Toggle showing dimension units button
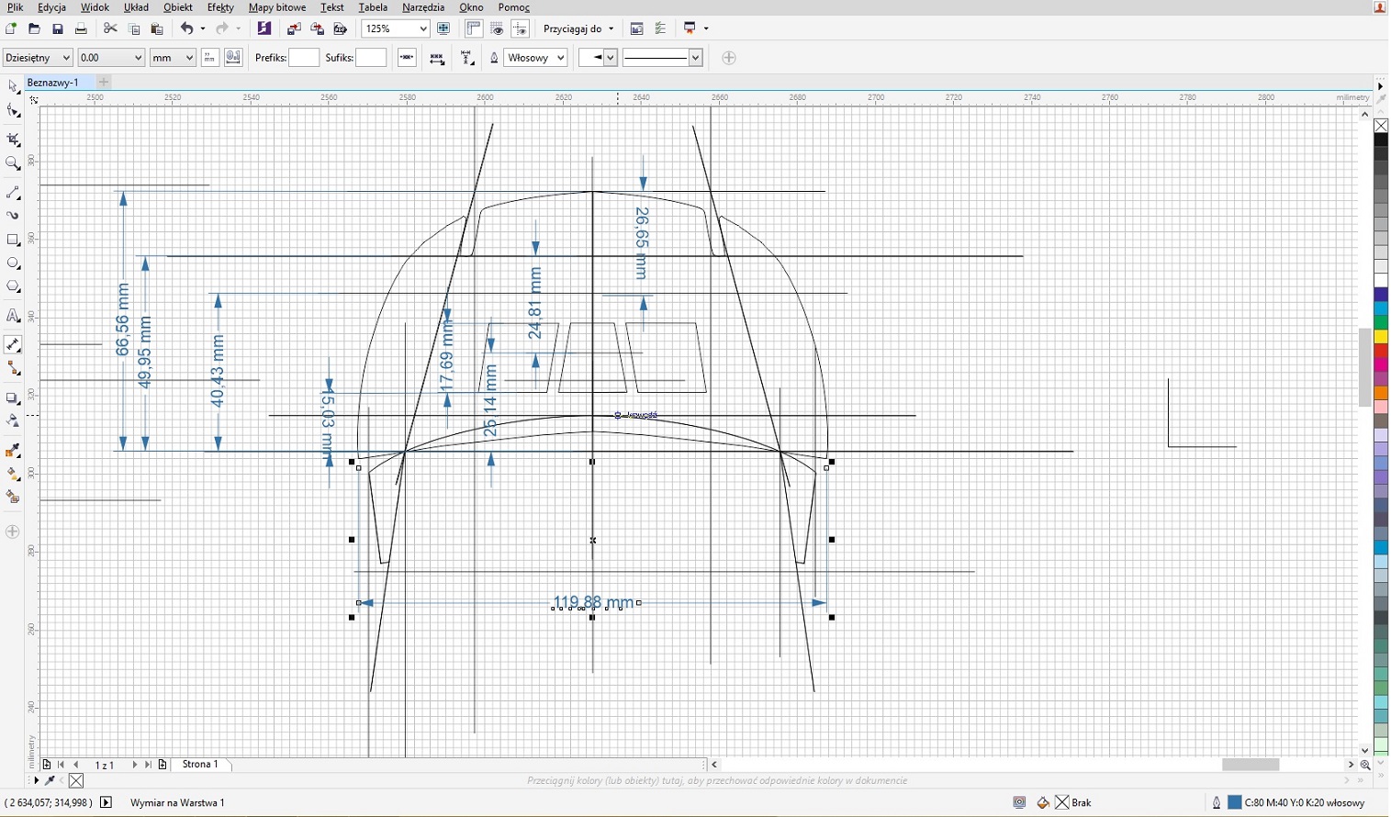Screen dimensions: 1391x817 pyautogui.click(x=210, y=58)
